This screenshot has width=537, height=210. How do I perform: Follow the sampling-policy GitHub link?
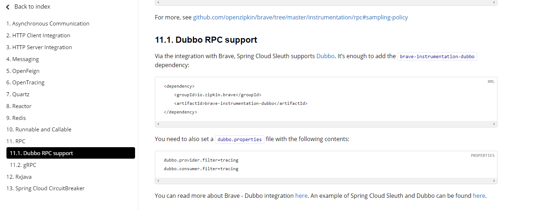[300, 17]
